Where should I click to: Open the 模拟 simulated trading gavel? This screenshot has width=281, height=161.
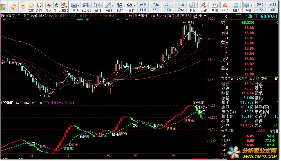click(x=65, y=7)
